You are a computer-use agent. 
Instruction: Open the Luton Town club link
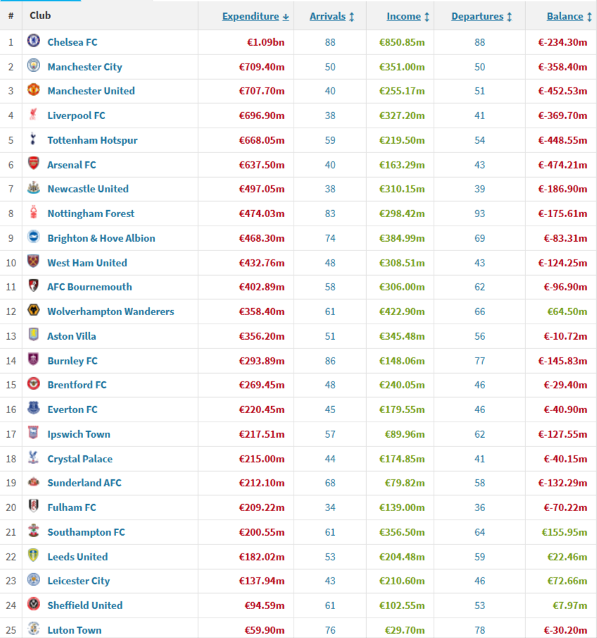click(x=75, y=630)
